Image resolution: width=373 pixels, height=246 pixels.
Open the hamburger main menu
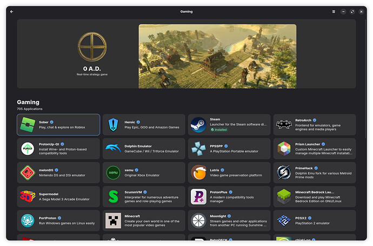(334, 11)
